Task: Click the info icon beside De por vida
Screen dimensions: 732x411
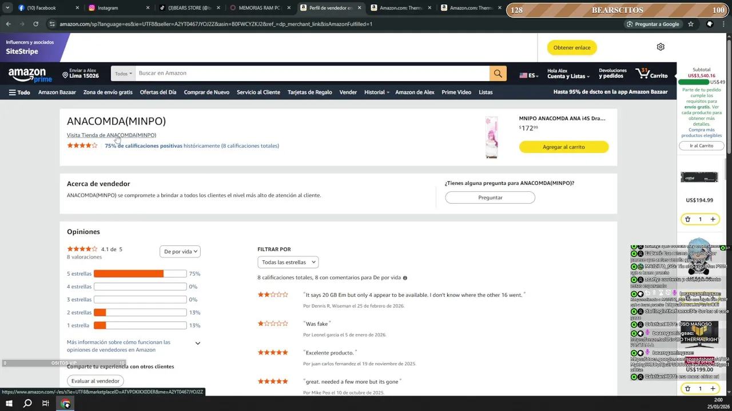Action: pos(405,278)
